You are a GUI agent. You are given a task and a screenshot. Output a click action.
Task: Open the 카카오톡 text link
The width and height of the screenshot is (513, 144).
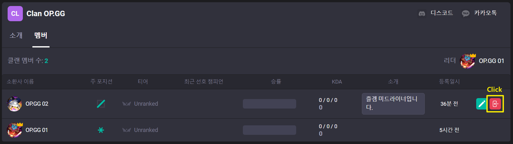[485, 13]
